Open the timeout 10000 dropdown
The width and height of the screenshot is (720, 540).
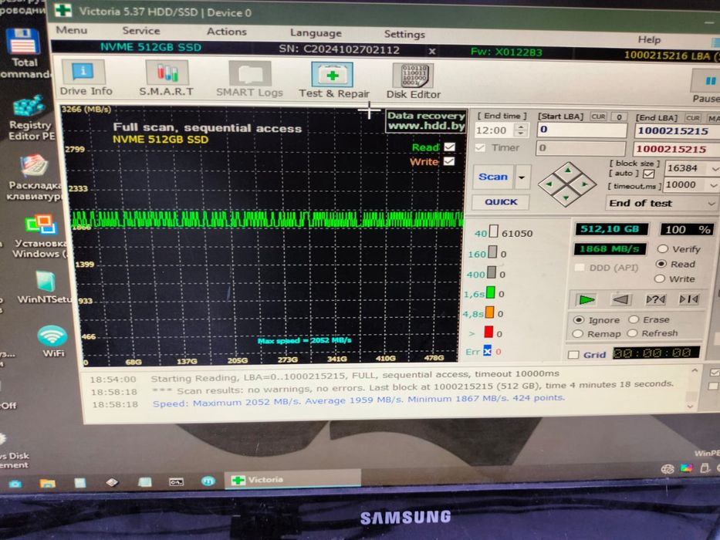click(713, 185)
